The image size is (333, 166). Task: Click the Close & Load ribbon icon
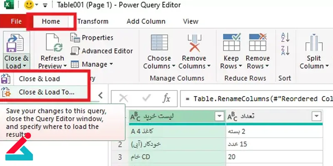tap(15, 44)
